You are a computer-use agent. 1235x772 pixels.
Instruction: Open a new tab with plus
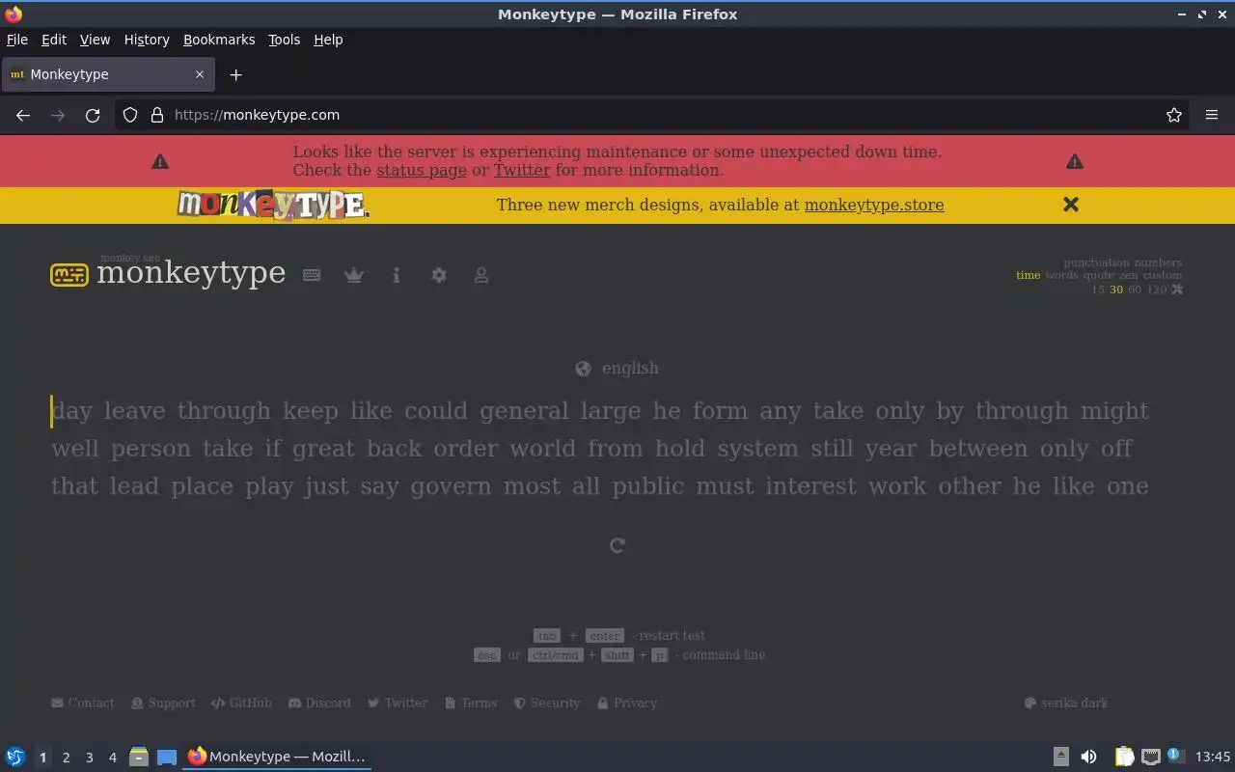coord(235,74)
